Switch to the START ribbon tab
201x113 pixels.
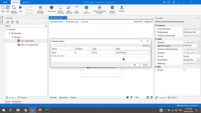(x=5, y=2)
